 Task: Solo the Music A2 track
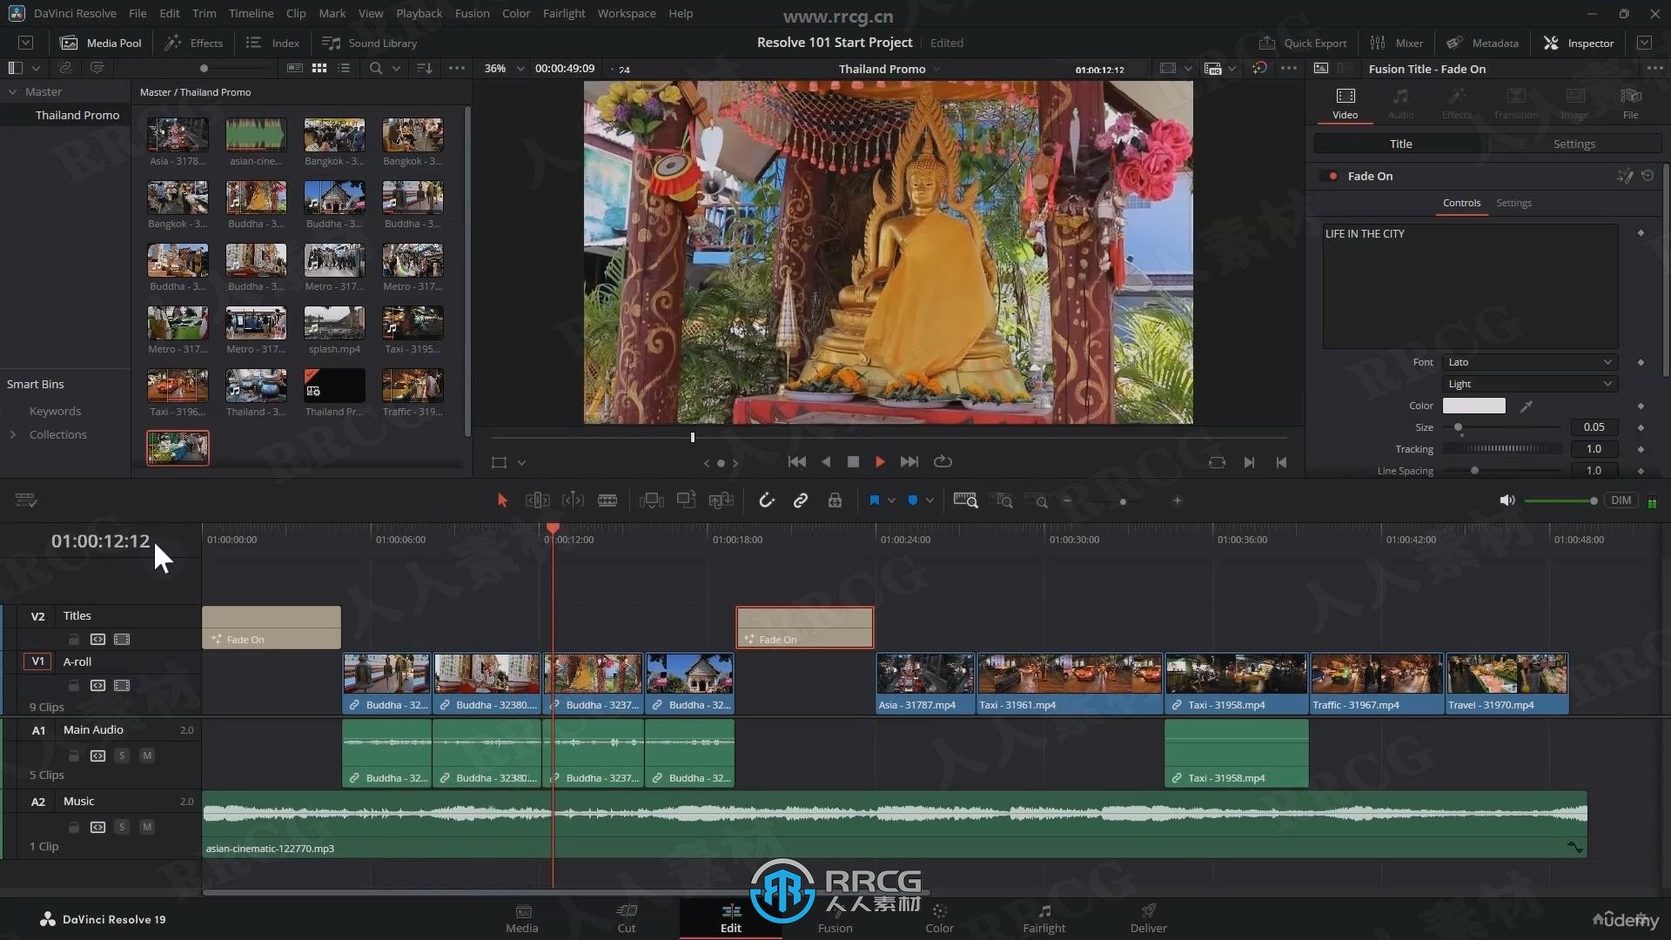click(x=122, y=827)
